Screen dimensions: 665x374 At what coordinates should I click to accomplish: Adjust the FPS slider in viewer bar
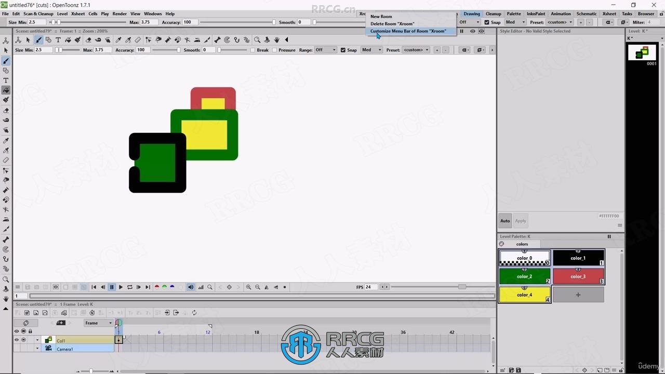point(442,287)
